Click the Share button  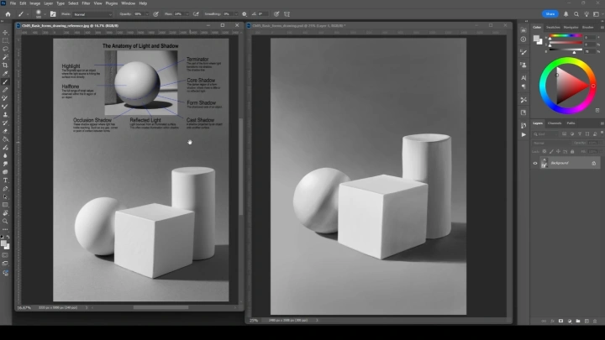pos(551,13)
